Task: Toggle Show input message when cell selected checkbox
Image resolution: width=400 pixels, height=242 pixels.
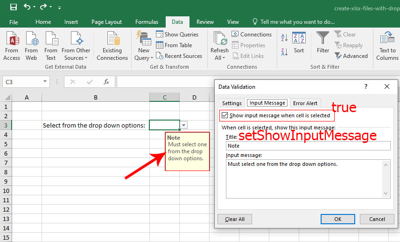Action: pyautogui.click(x=225, y=115)
